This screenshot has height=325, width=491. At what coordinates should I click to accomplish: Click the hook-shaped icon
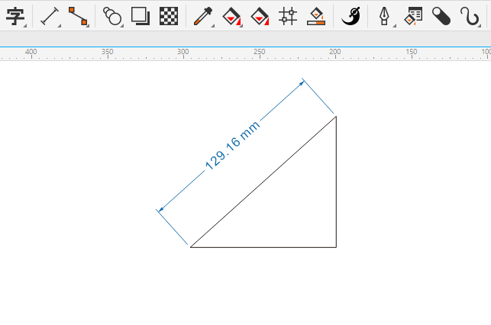(x=470, y=16)
